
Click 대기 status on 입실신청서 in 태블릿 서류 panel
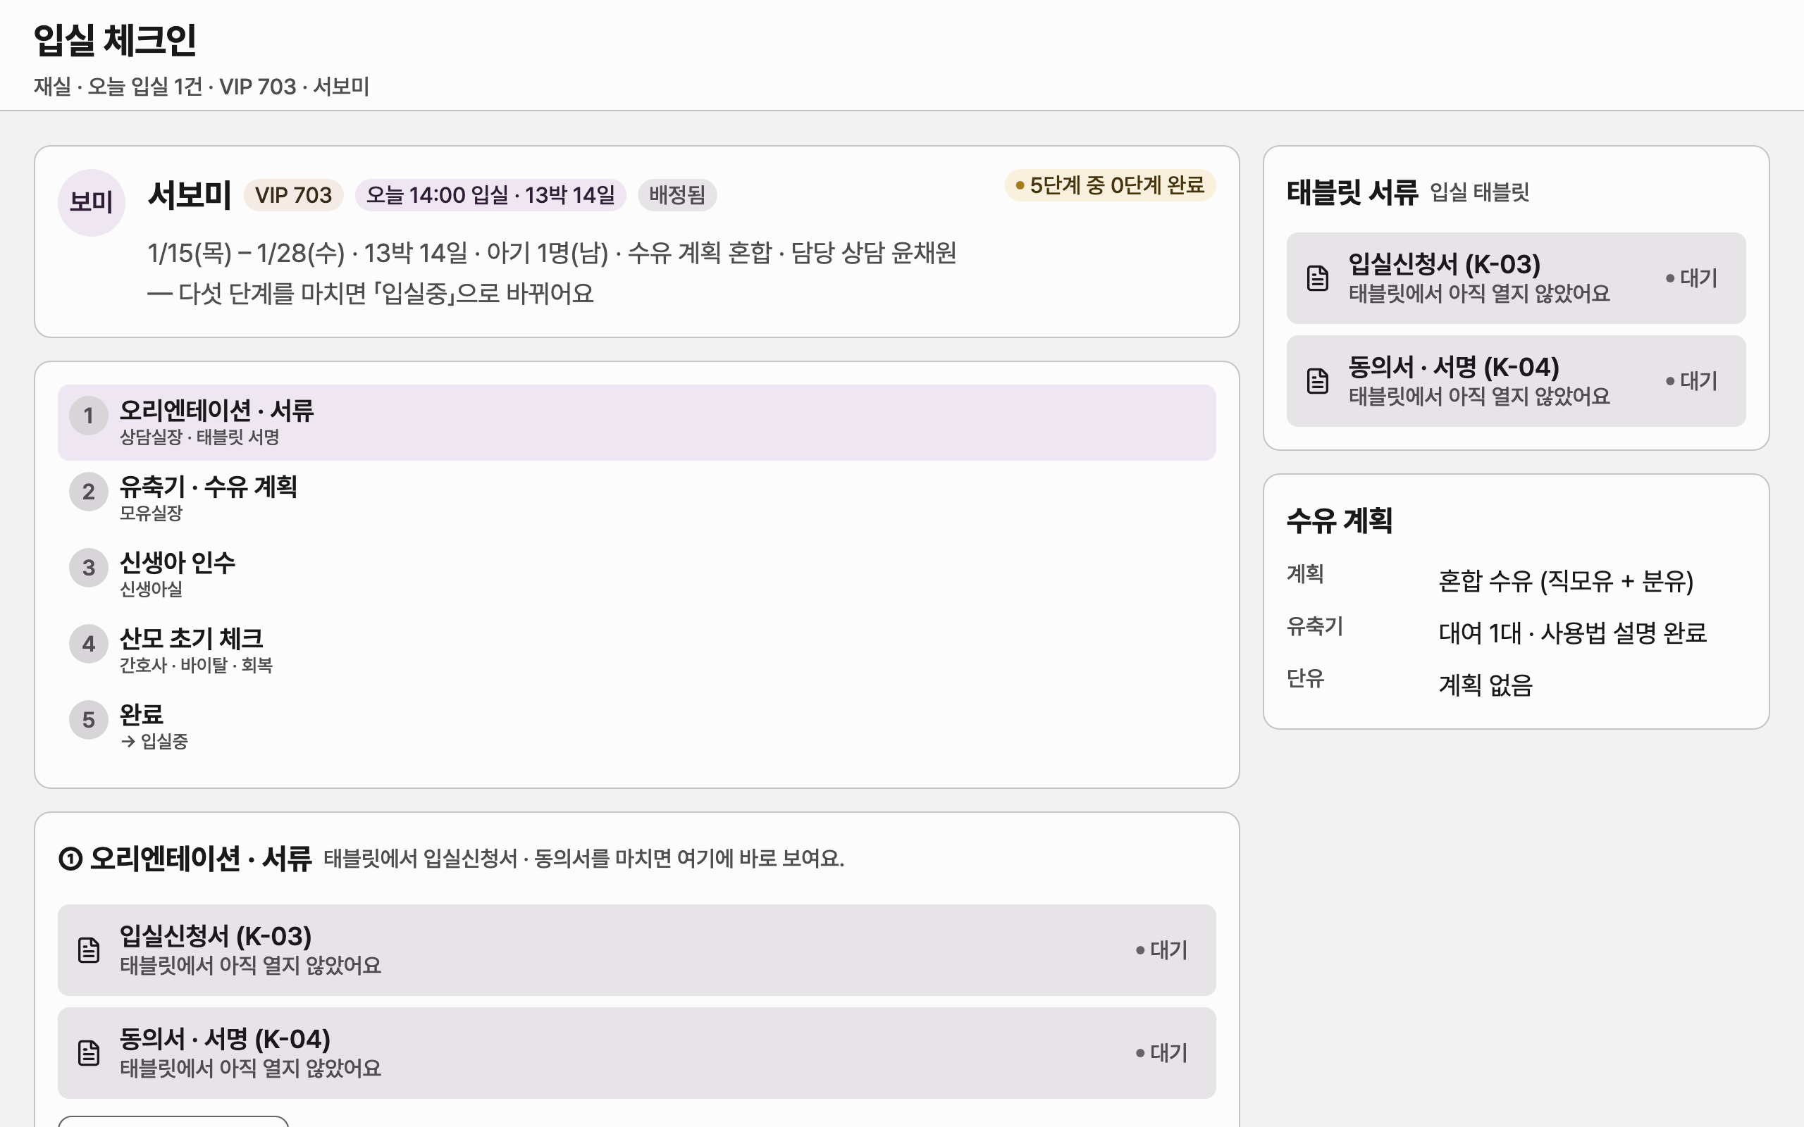click(1691, 278)
